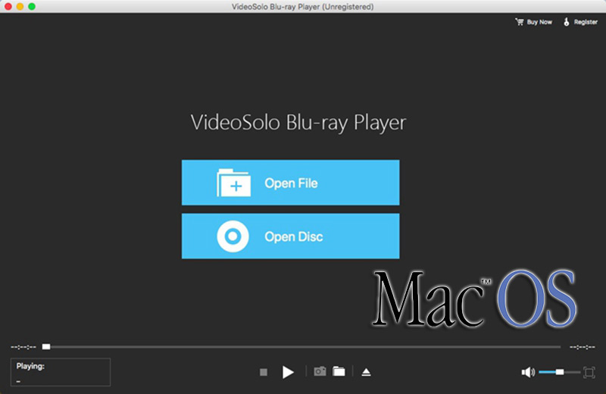Mute audio with the speaker icon

click(528, 372)
